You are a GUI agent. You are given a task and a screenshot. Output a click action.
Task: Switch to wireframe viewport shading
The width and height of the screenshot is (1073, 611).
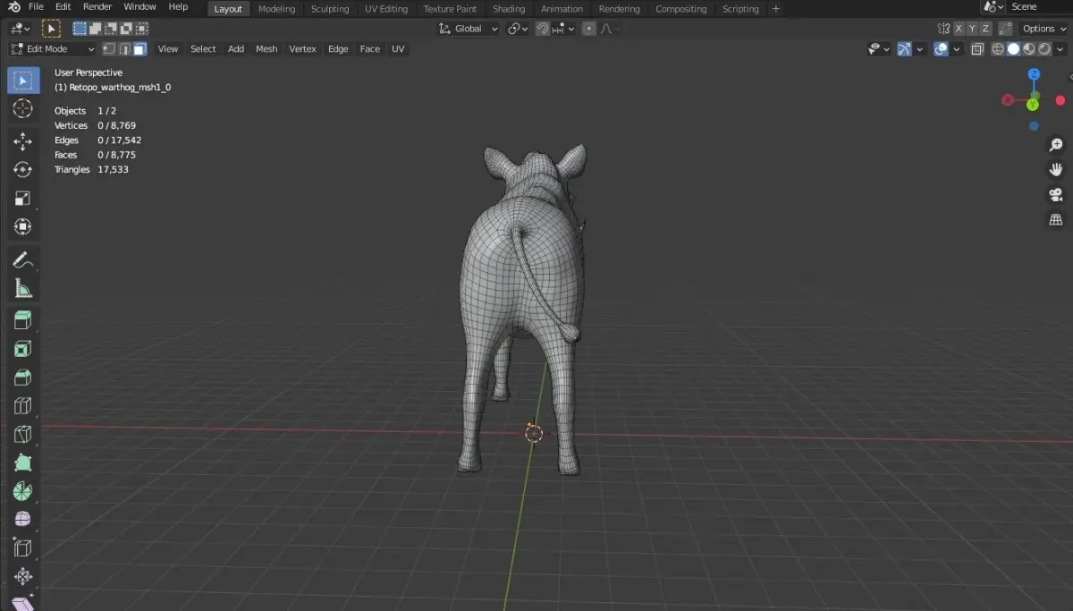click(998, 49)
